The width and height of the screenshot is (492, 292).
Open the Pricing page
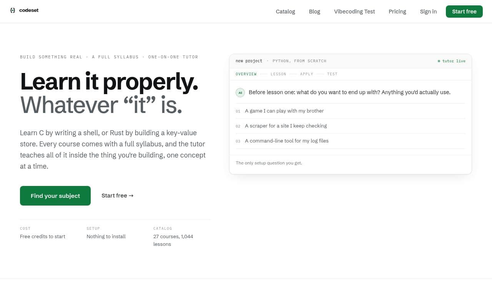pyautogui.click(x=397, y=12)
